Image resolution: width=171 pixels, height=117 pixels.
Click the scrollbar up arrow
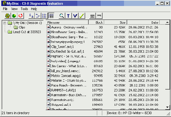[167, 22]
